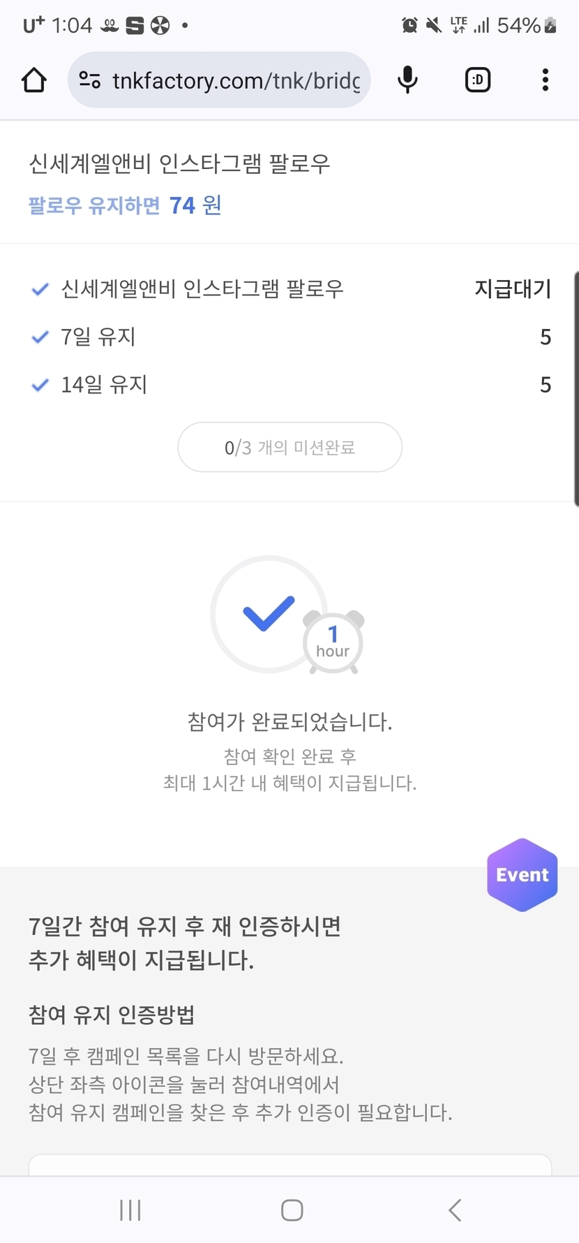Tap the browser home icon
This screenshot has width=579, height=1243.
[x=33, y=80]
